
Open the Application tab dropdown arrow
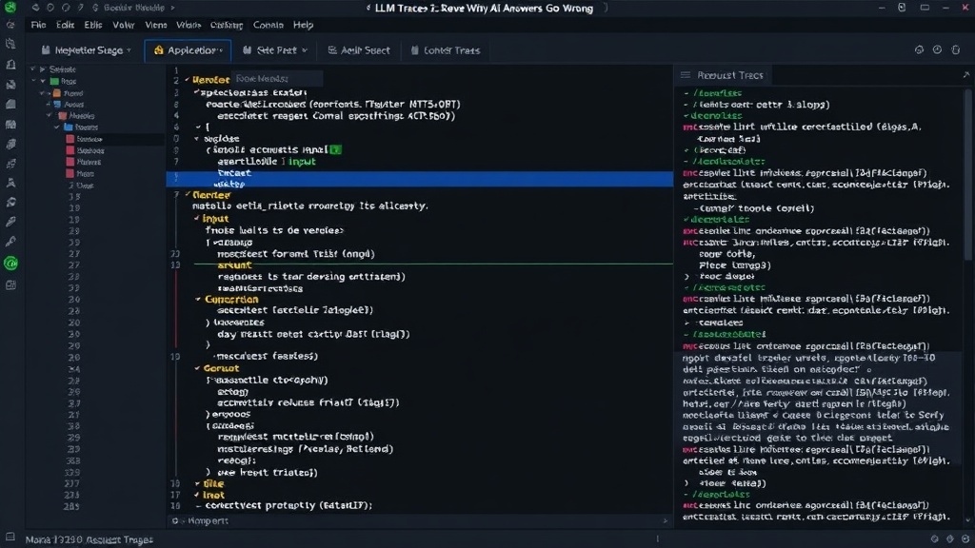(221, 50)
